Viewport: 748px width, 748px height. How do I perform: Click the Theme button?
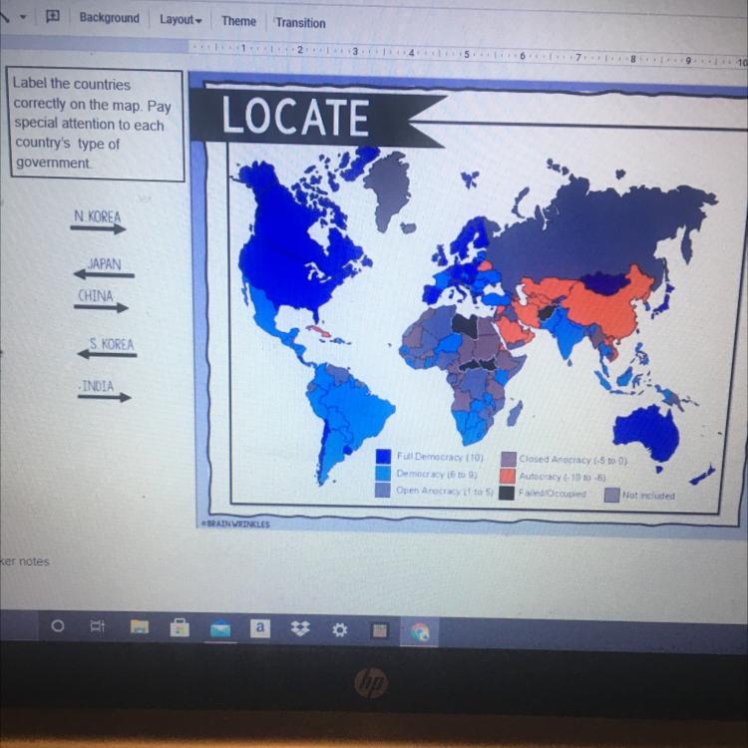(x=238, y=22)
